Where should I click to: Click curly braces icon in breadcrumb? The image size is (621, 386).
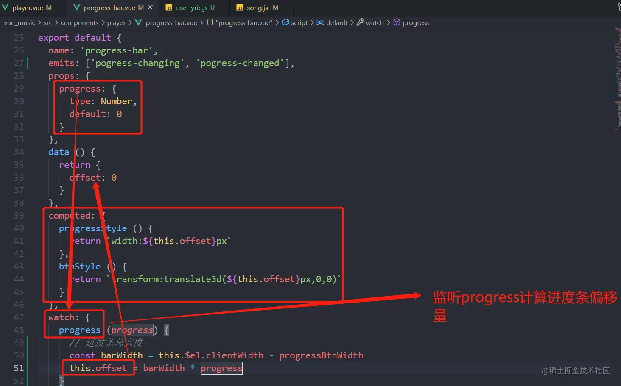210,22
